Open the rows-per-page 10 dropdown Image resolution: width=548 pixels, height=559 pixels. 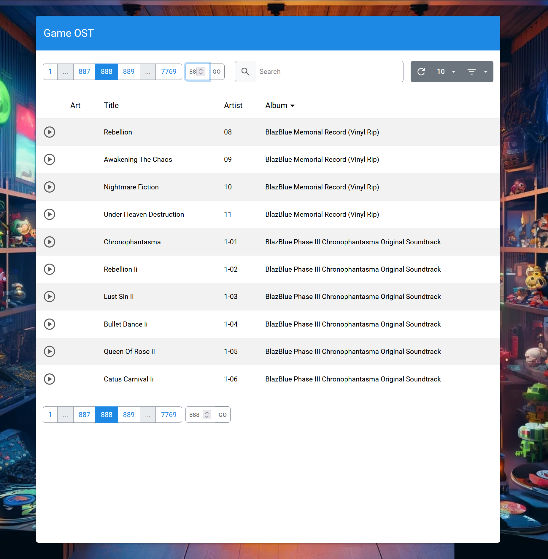[x=446, y=72]
